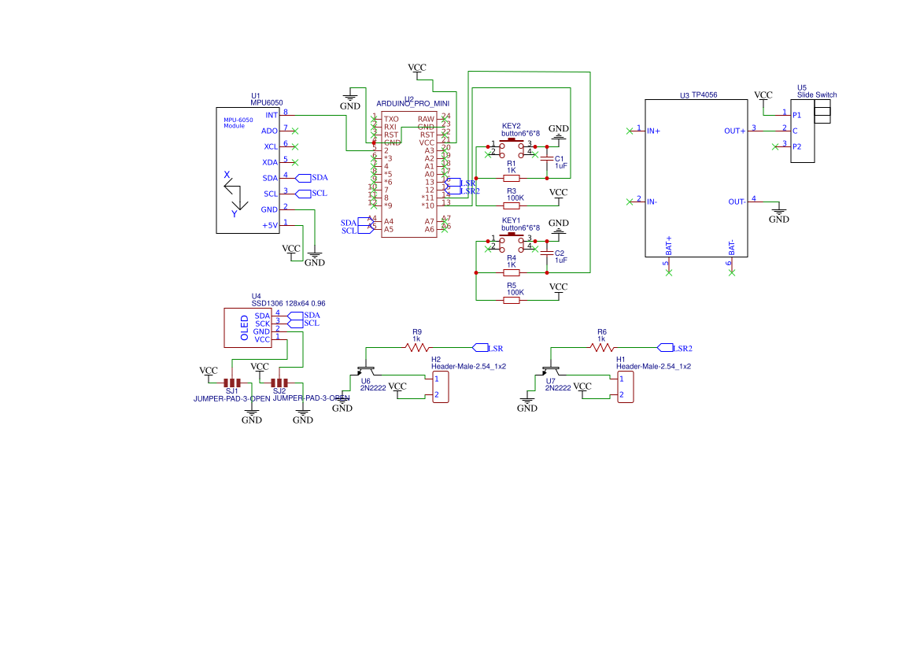Select the SJ1 jumper pad symbol

click(232, 383)
